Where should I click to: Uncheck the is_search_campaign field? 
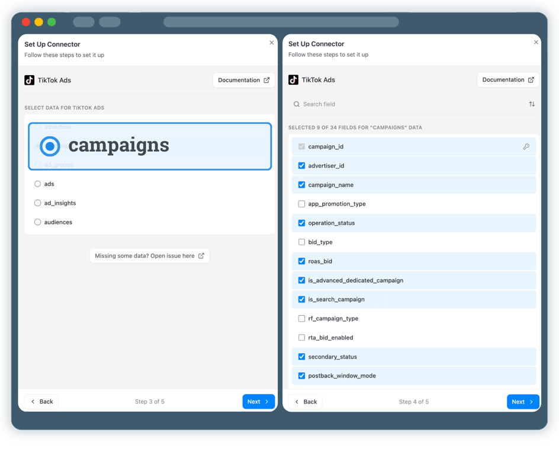coord(301,300)
